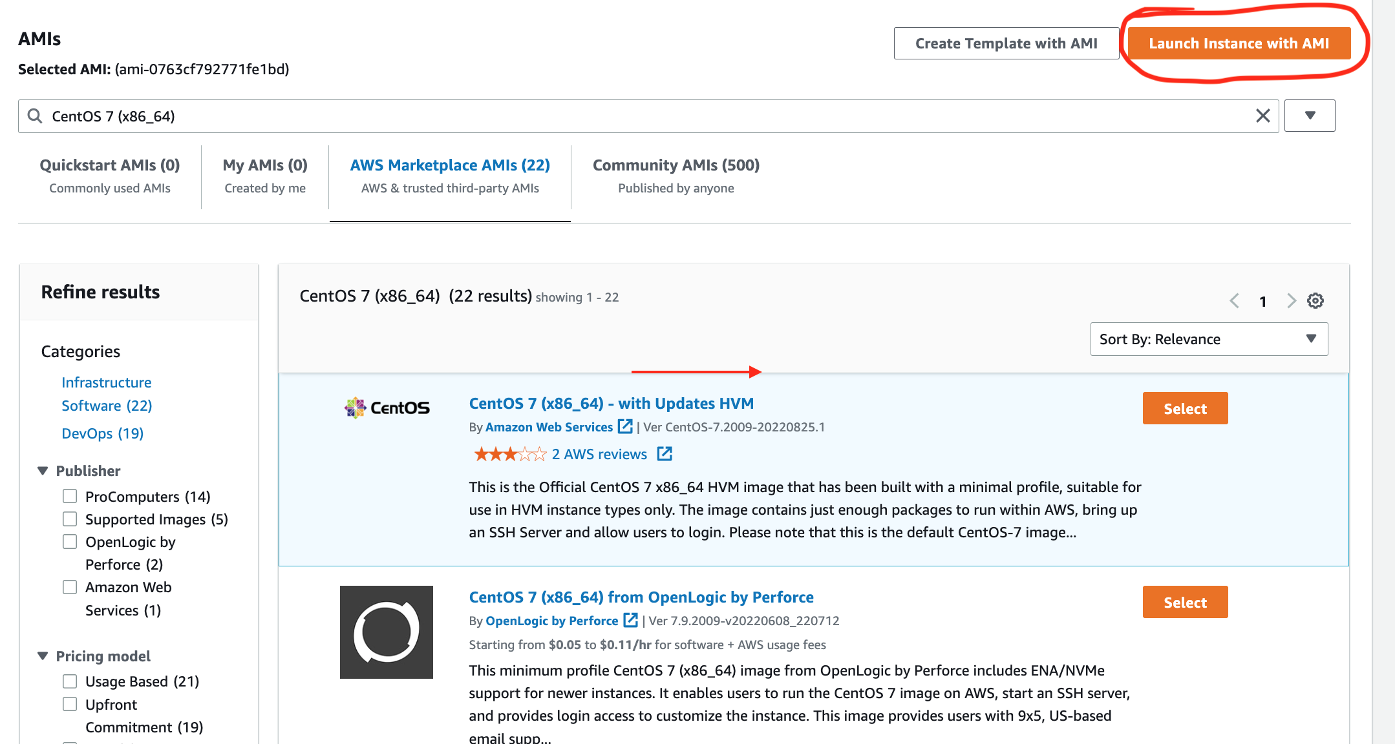Viewport: 1395px width, 744px height.
Task: Rate with the star rating widget
Action: tap(509, 455)
